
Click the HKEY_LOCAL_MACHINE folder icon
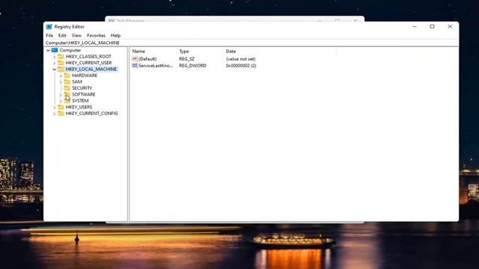[61, 69]
